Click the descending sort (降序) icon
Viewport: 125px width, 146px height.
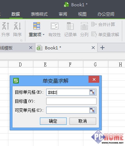coord(17,26)
